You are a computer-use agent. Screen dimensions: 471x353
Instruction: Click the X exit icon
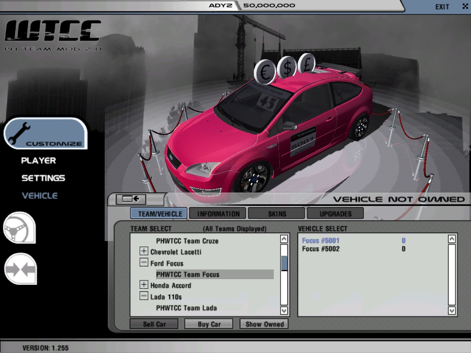(x=465, y=6)
